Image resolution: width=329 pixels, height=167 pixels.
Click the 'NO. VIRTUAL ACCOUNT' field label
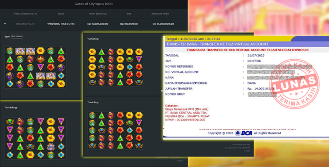182,72
